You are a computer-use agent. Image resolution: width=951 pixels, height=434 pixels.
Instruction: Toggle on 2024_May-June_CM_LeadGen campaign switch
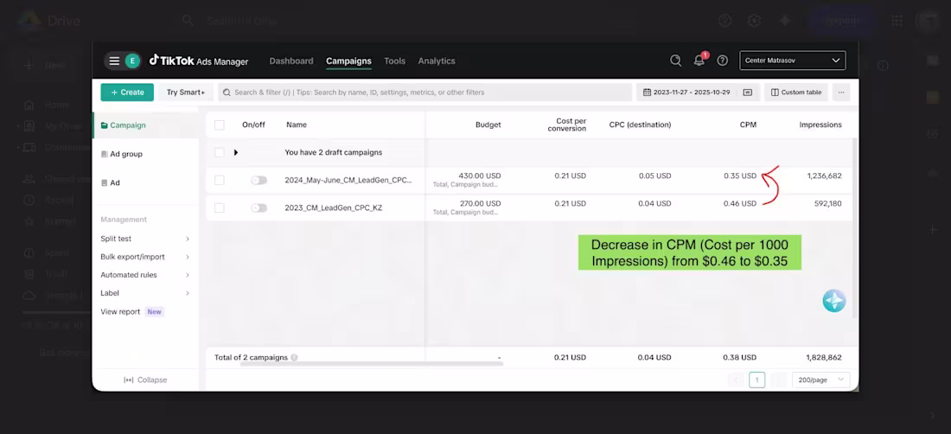tap(259, 180)
